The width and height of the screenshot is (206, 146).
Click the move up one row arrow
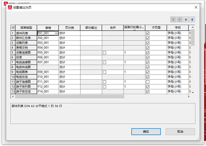180,20
